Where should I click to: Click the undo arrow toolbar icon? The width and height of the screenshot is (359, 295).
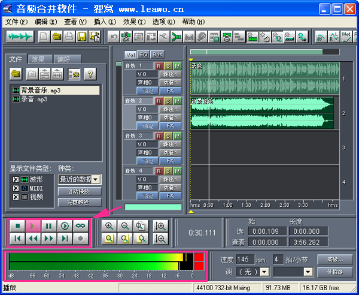click(114, 37)
